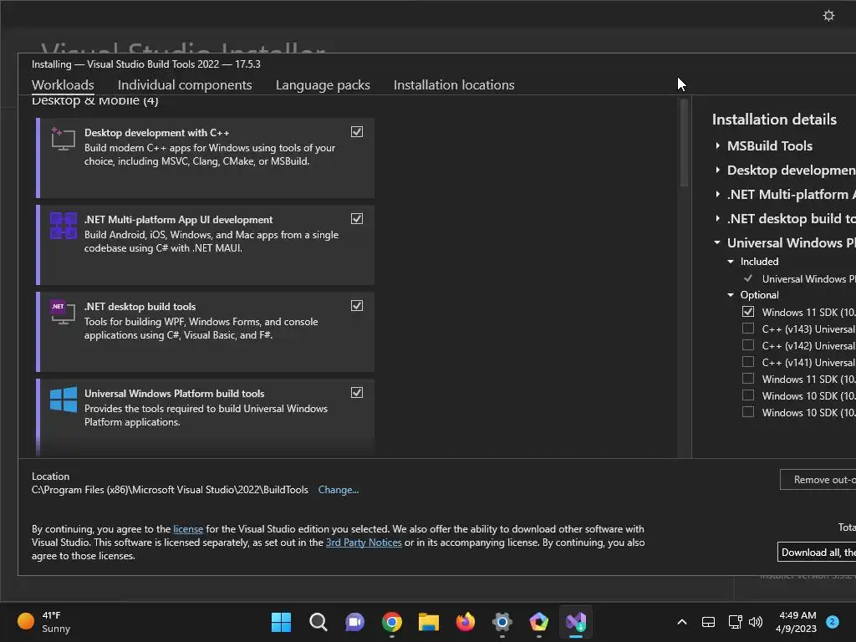
Task: Switch to Visual Studio Installer taskbar icon
Action: pyautogui.click(x=576, y=622)
